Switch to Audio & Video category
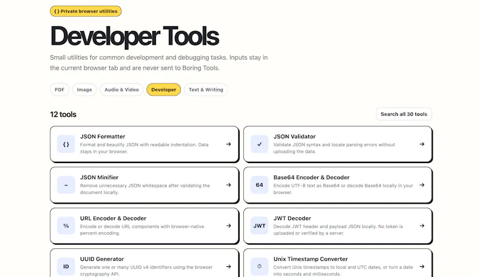Image resolution: width=478 pixels, height=277 pixels. 122,90
